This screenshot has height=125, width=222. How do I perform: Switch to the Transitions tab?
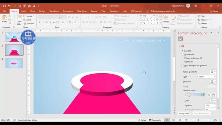coord(54,11)
